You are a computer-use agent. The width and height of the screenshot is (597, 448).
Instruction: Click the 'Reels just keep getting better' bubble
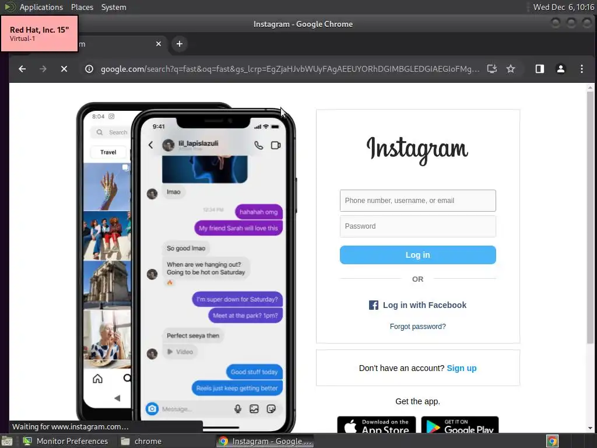[x=237, y=388]
